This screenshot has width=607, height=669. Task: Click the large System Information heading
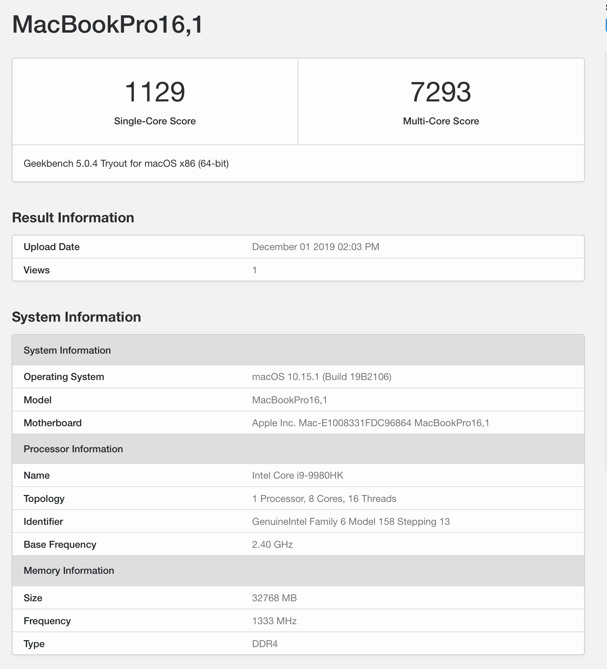click(76, 317)
